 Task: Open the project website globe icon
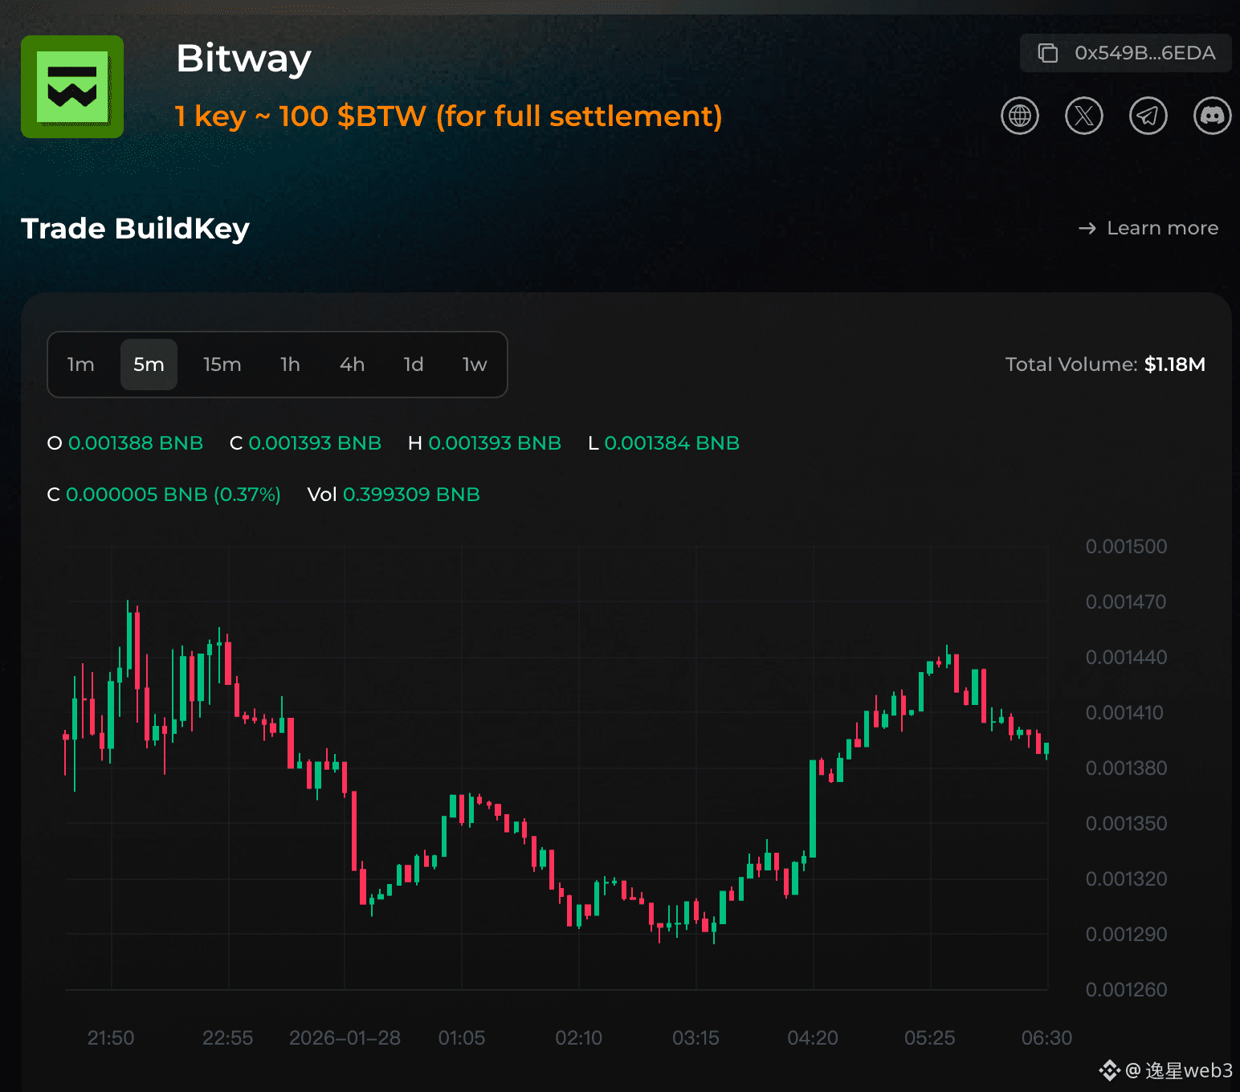click(x=1019, y=116)
